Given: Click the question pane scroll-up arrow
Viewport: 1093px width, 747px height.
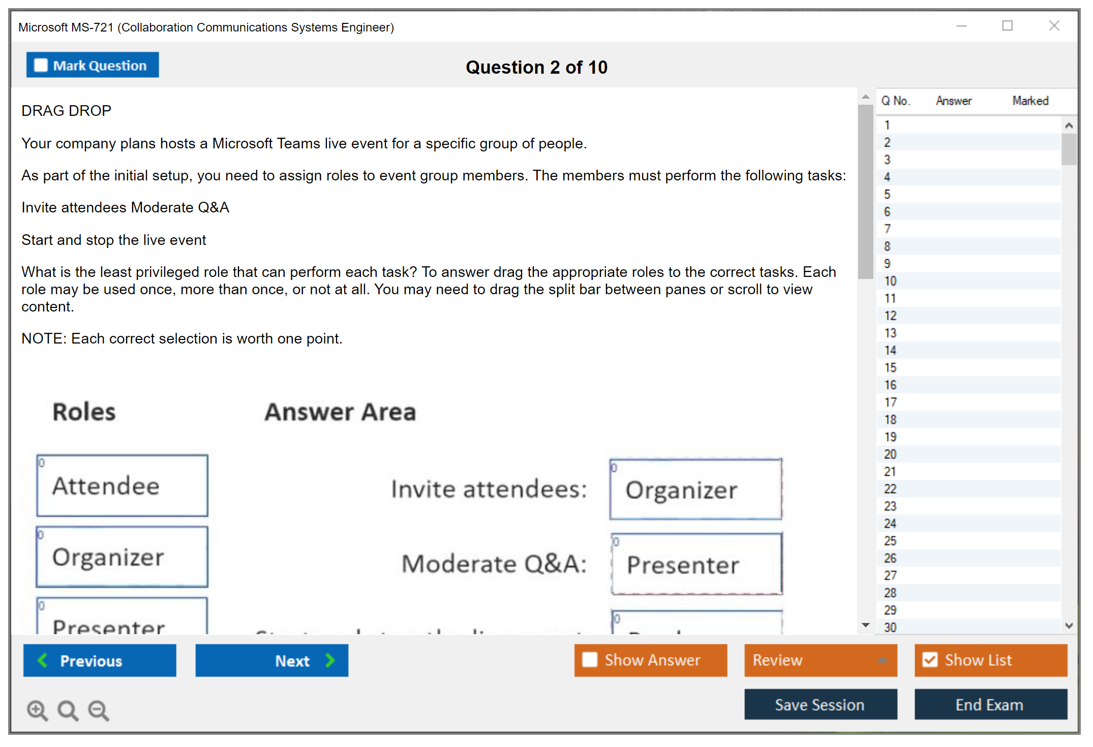Looking at the screenshot, I should tap(866, 97).
